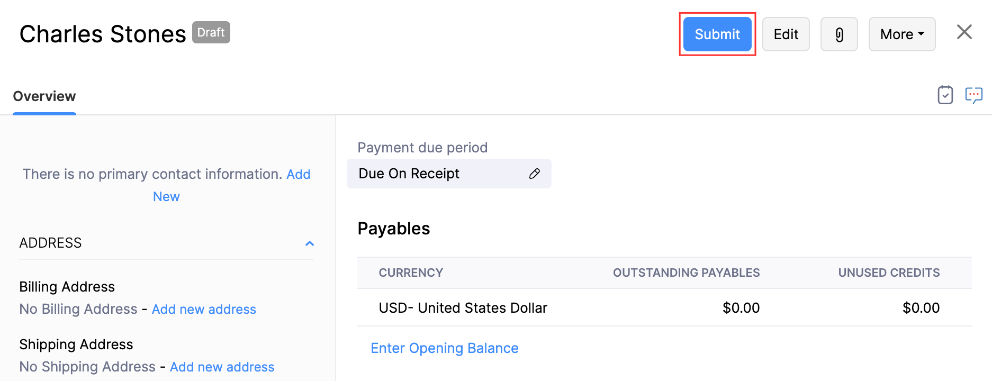Viewport: 992px width, 381px height.
Task: Click Add New primary contact link
Action: click(298, 175)
